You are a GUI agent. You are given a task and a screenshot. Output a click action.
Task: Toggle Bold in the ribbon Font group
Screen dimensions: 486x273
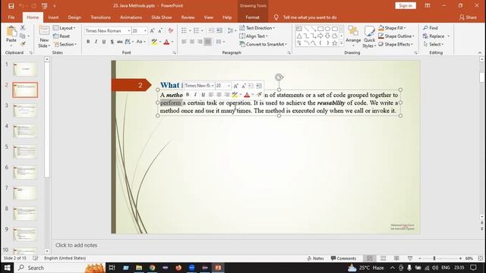tap(88, 42)
